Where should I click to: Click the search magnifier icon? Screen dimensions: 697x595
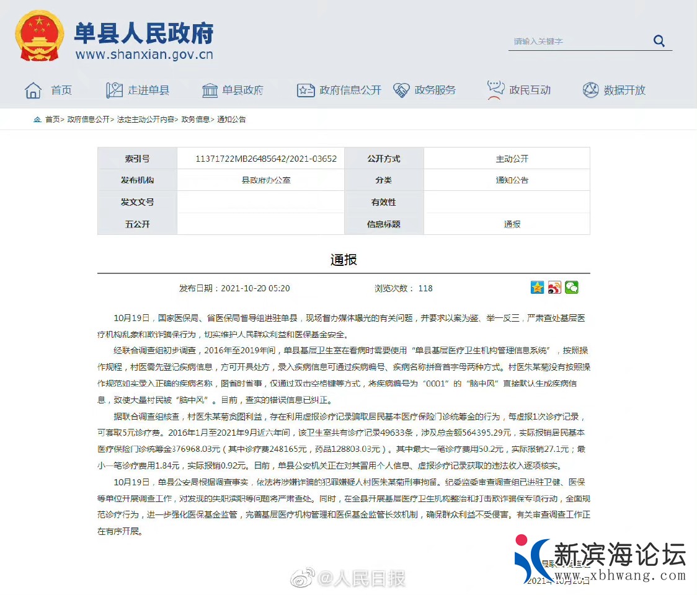(659, 41)
